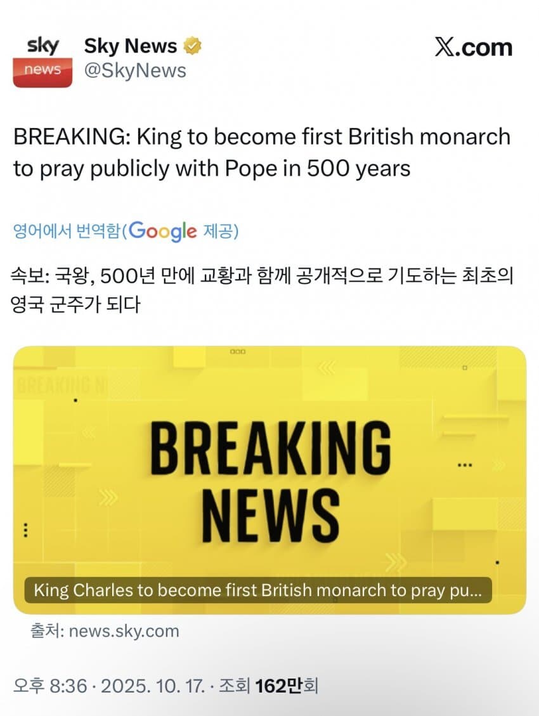This screenshot has height=716, width=539.
Task: Select the English BREAKING tweet text
Action: (x=261, y=152)
